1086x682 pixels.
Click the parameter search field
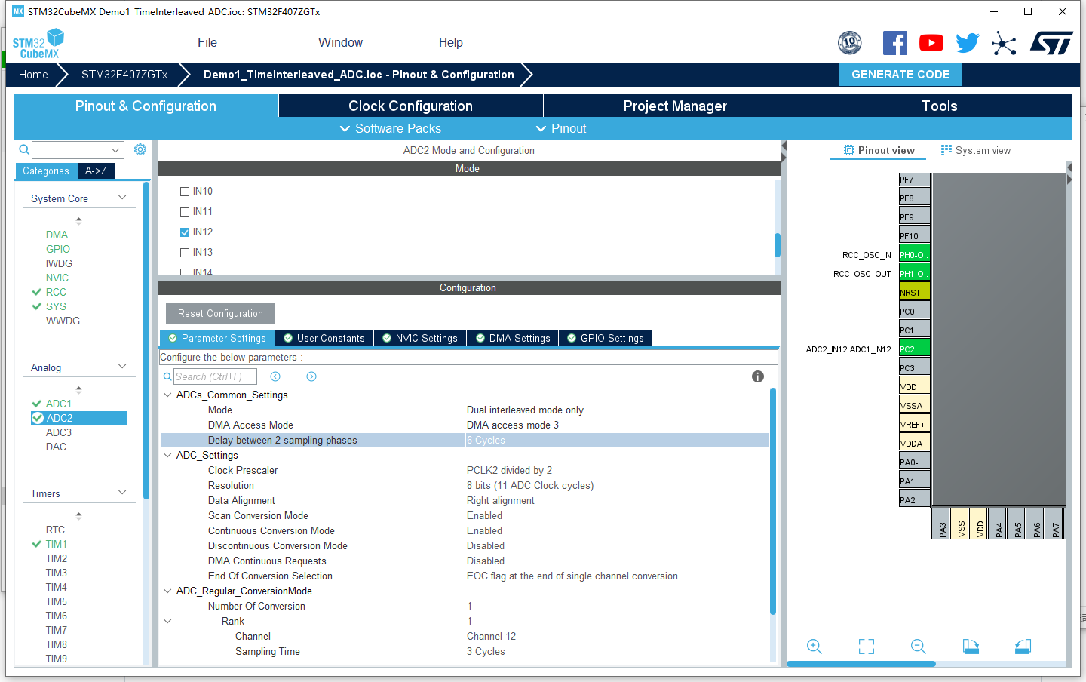click(215, 376)
